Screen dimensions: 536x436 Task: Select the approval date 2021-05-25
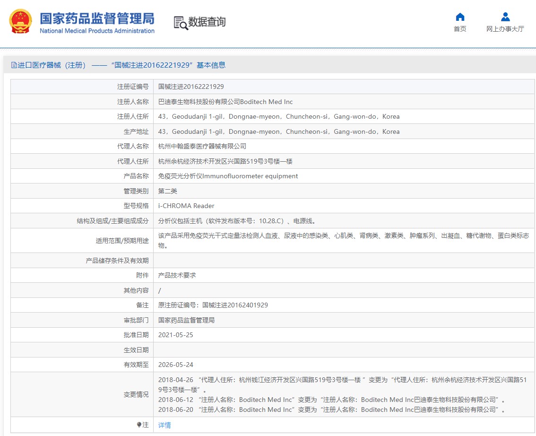click(176, 335)
